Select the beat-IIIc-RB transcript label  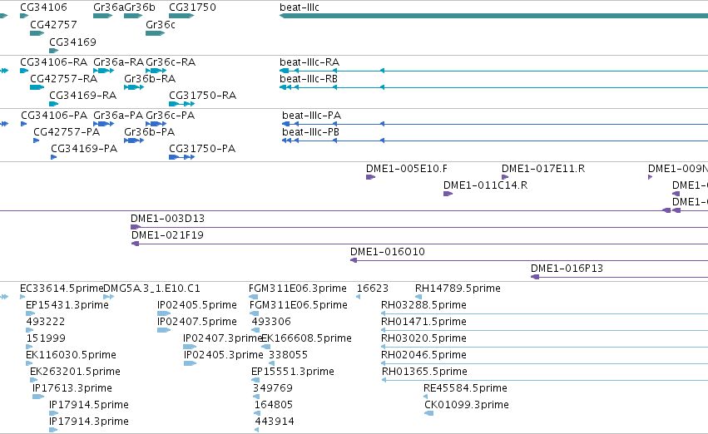click(309, 78)
